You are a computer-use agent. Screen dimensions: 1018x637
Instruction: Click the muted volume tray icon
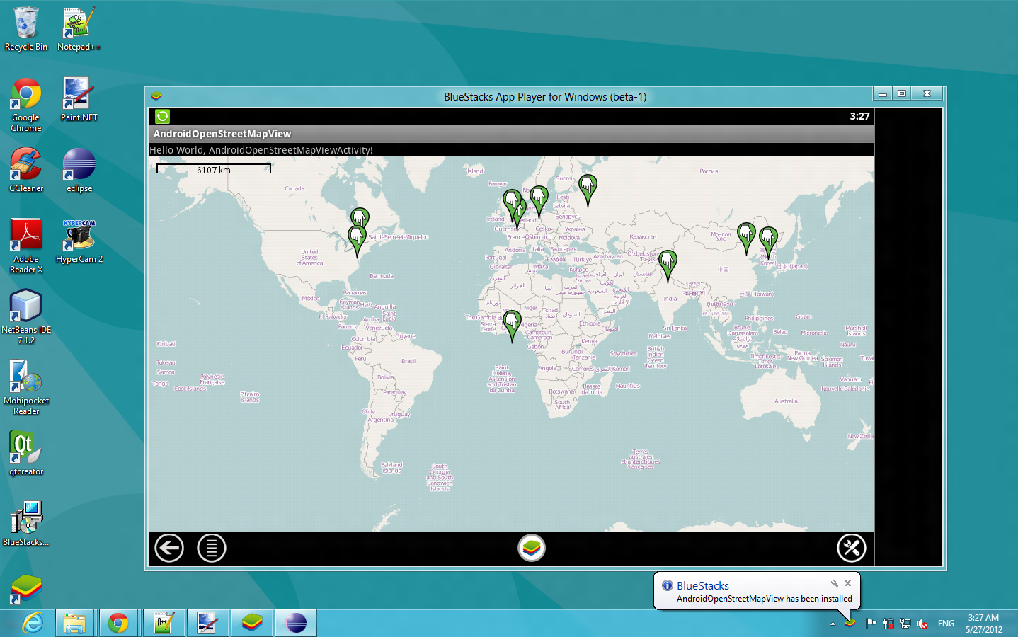click(x=922, y=624)
